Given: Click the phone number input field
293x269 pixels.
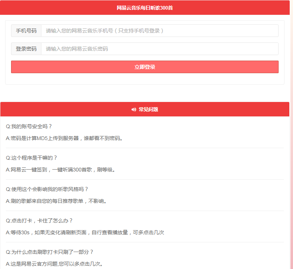Looking at the screenshot, I should (x=160, y=31).
